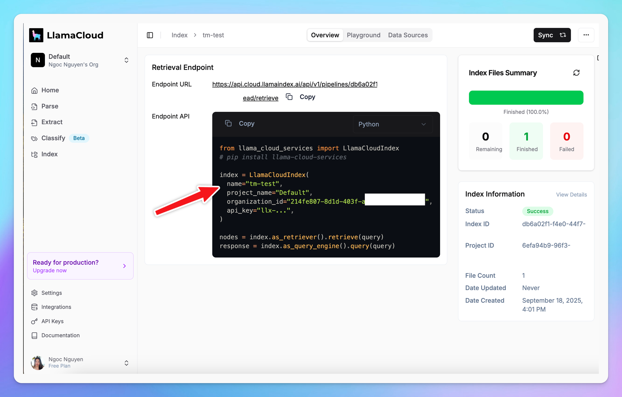Click the copy icon beside Endpoint URL
Viewport: 622px width, 397px height.
(289, 97)
